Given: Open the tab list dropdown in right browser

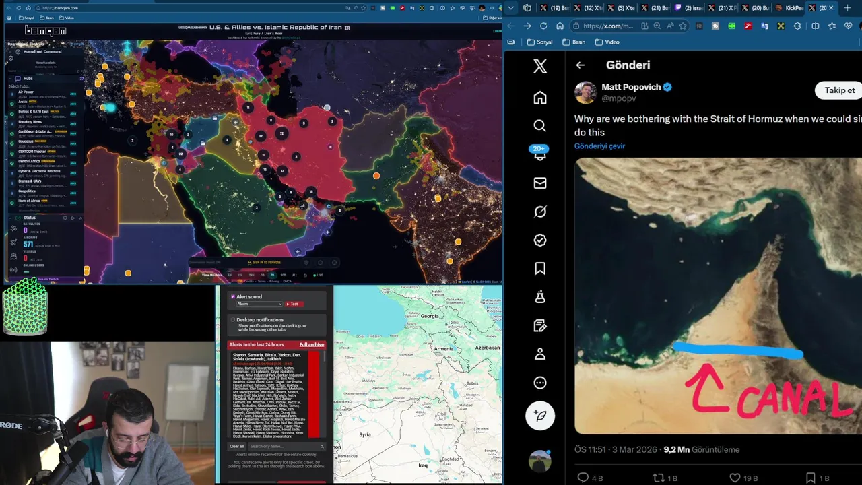Looking at the screenshot, I should pos(510,8).
